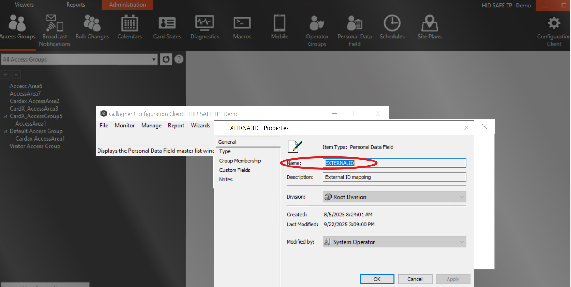571x287 pixels.
Task: Click the help question mark icon
Action: pyautogui.click(x=179, y=59)
